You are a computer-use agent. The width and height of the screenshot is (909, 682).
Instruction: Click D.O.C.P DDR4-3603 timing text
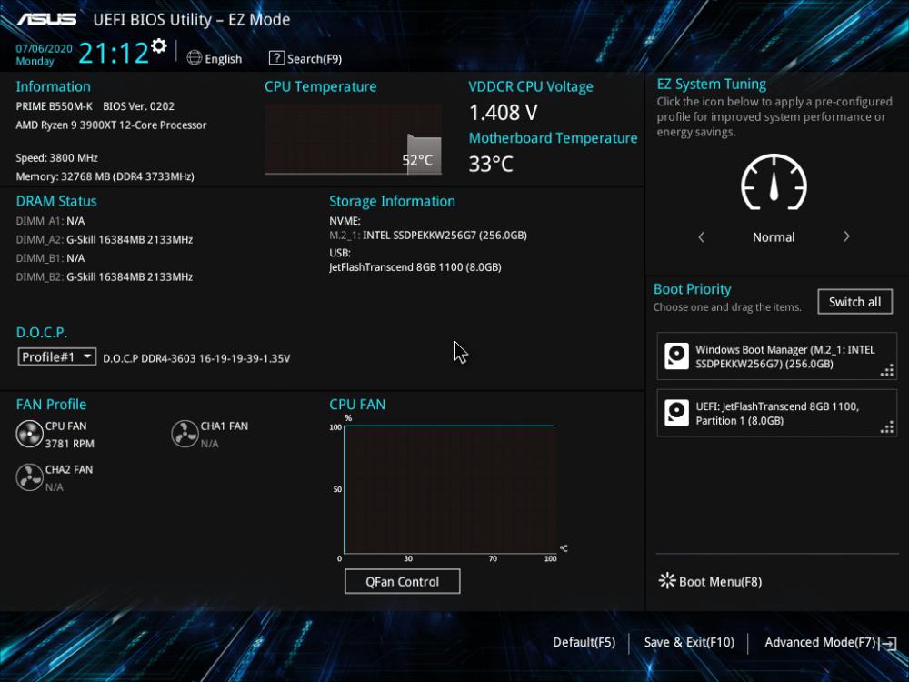pyautogui.click(x=196, y=358)
